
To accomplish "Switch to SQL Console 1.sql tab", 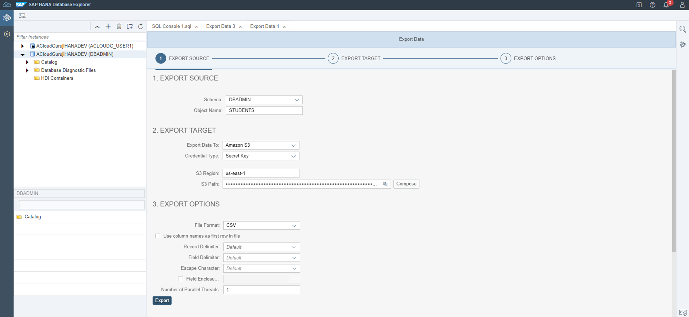I will [171, 26].
